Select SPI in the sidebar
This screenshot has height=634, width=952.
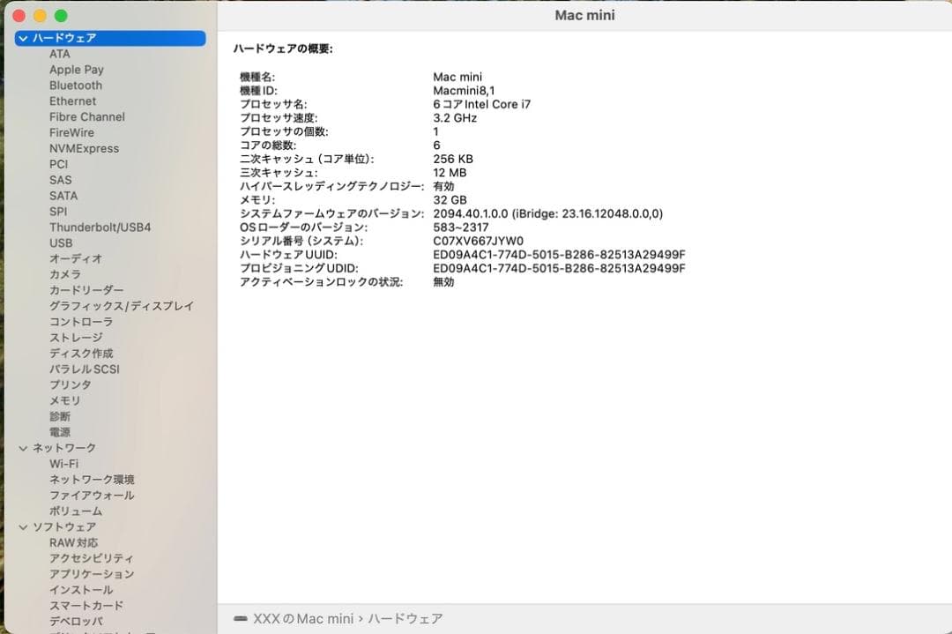tap(58, 212)
